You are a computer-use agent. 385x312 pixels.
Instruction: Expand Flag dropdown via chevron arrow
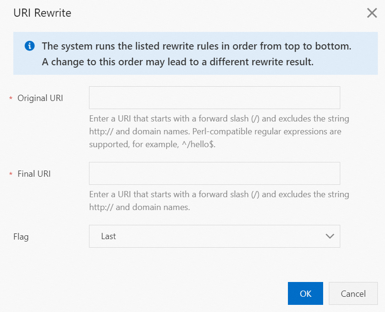[329, 236]
